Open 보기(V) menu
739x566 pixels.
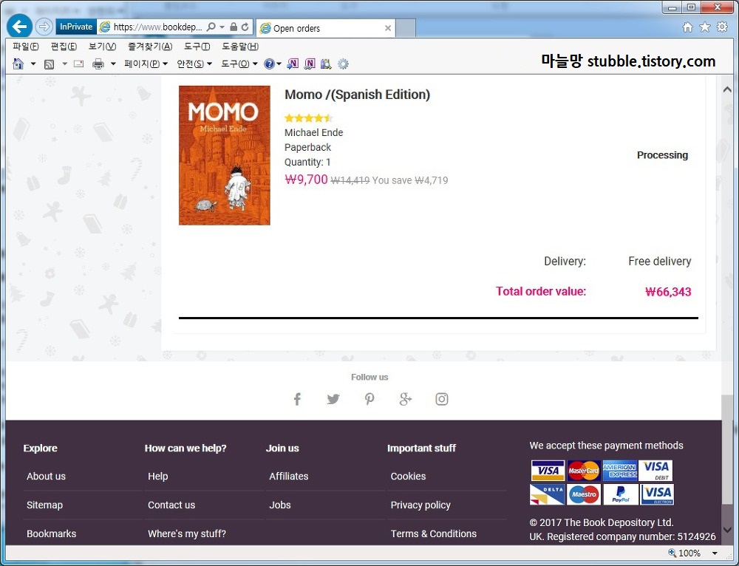pos(102,47)
